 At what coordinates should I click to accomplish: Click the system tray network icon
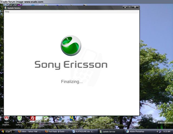coord(160,132)
